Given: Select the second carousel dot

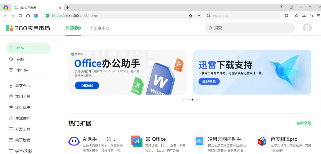Looking at the screenshot, I should pyautogui.click(x=188, y=99).
